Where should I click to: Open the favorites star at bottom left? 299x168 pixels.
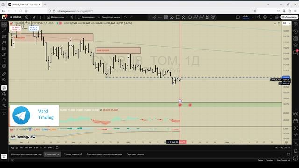pyautogui.click(x=4, y=156)
